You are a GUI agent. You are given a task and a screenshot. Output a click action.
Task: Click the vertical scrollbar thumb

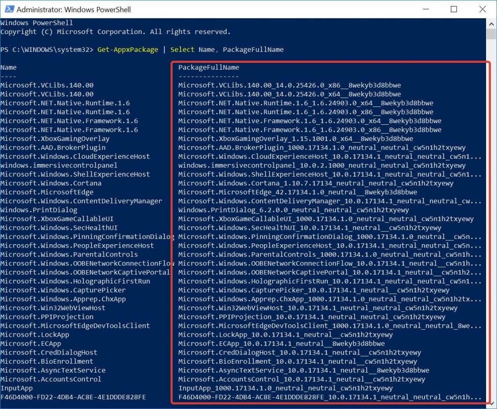click(x=491, y=34)
